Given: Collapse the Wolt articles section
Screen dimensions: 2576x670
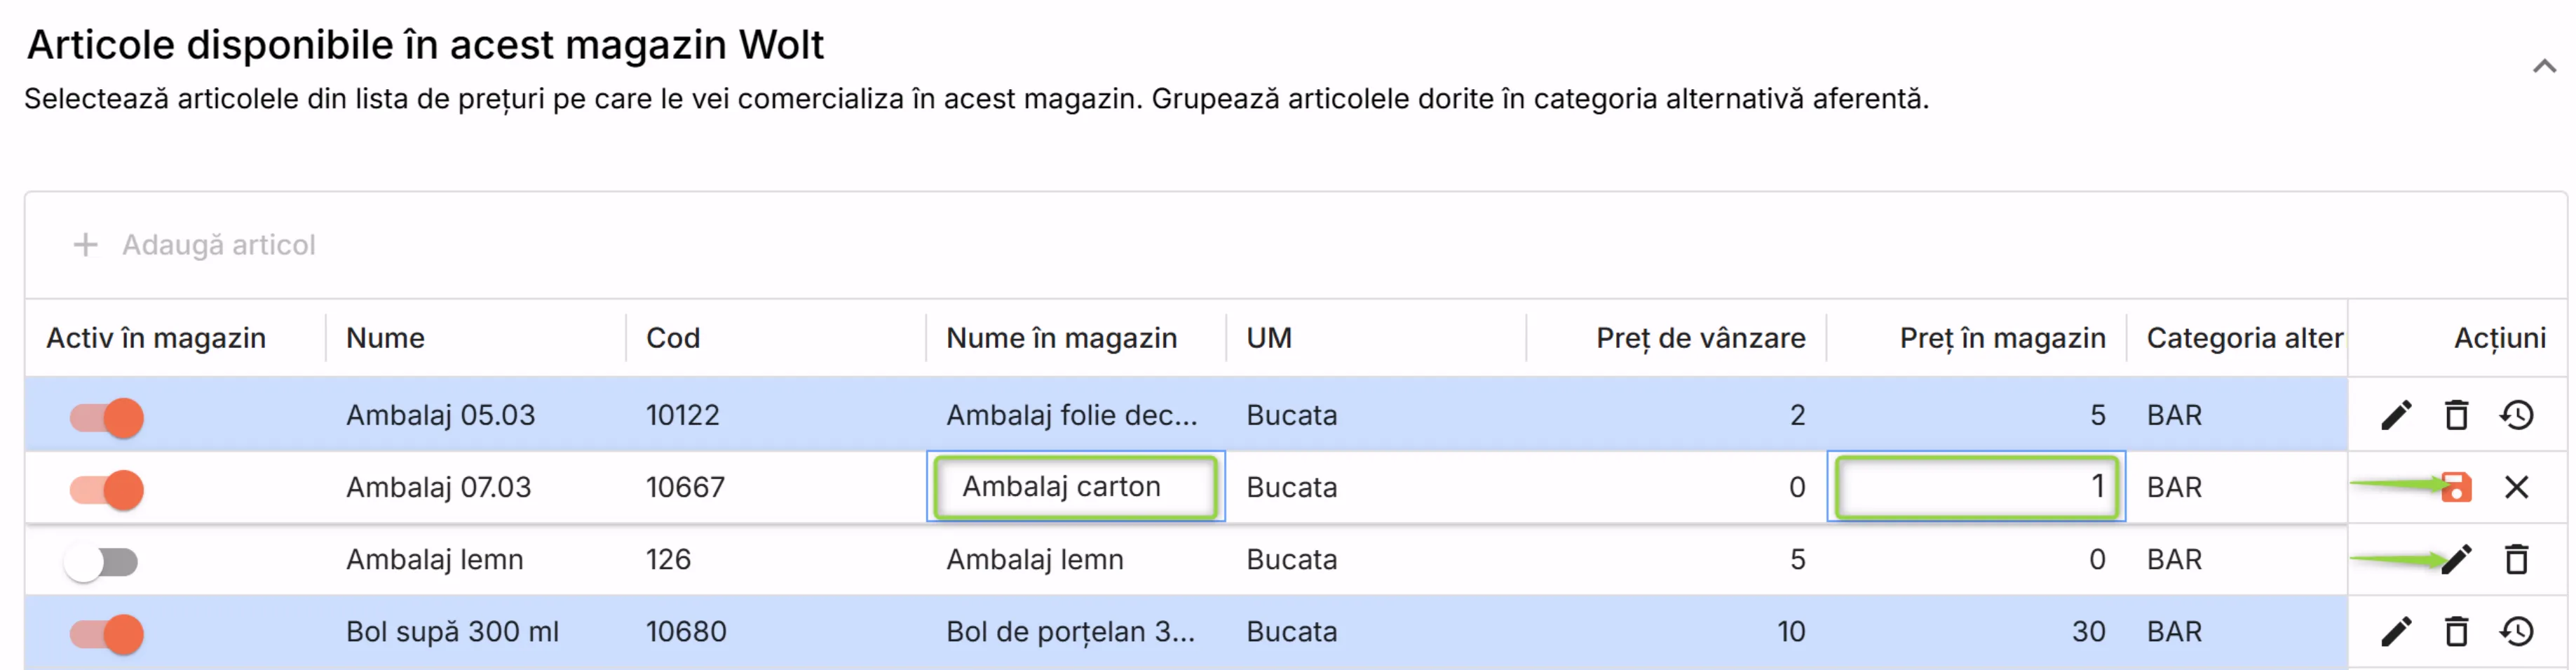Looking at the screenshot, I should (2544, 67).
